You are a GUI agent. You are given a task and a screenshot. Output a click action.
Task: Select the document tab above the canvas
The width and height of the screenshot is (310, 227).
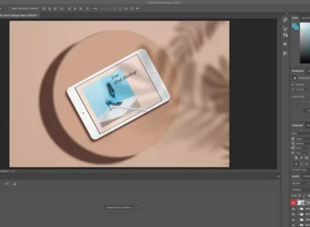pos(19,15)
